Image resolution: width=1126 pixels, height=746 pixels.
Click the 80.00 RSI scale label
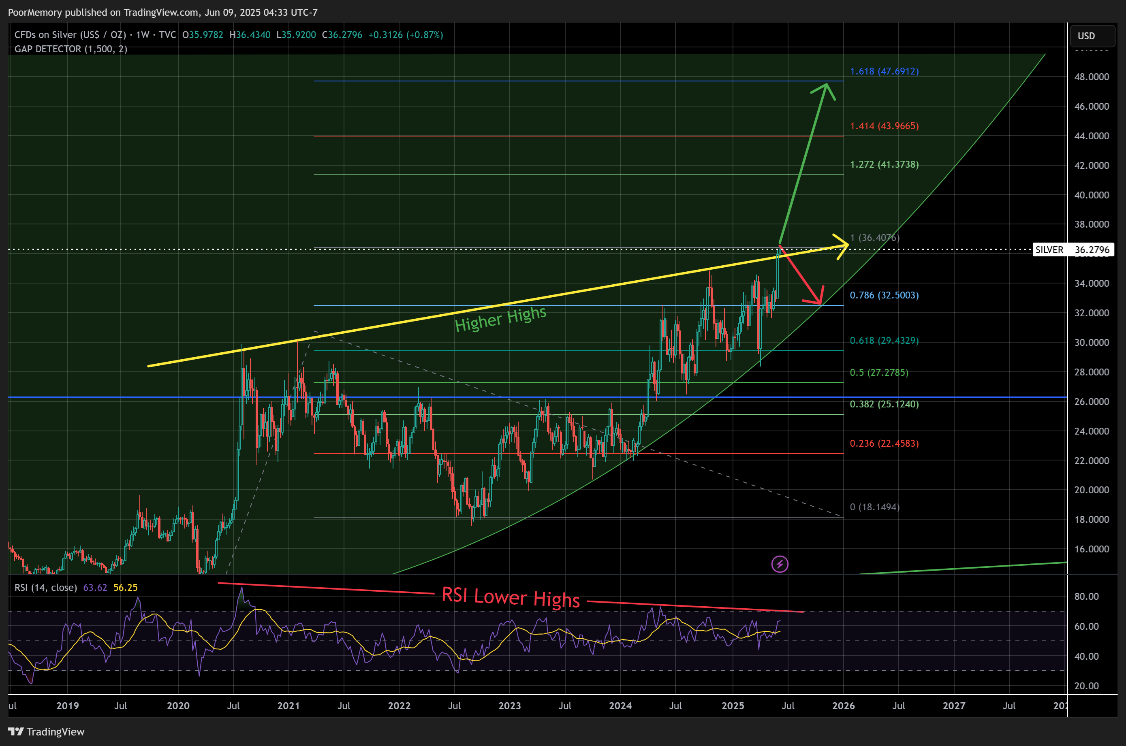coord(1087,597)
